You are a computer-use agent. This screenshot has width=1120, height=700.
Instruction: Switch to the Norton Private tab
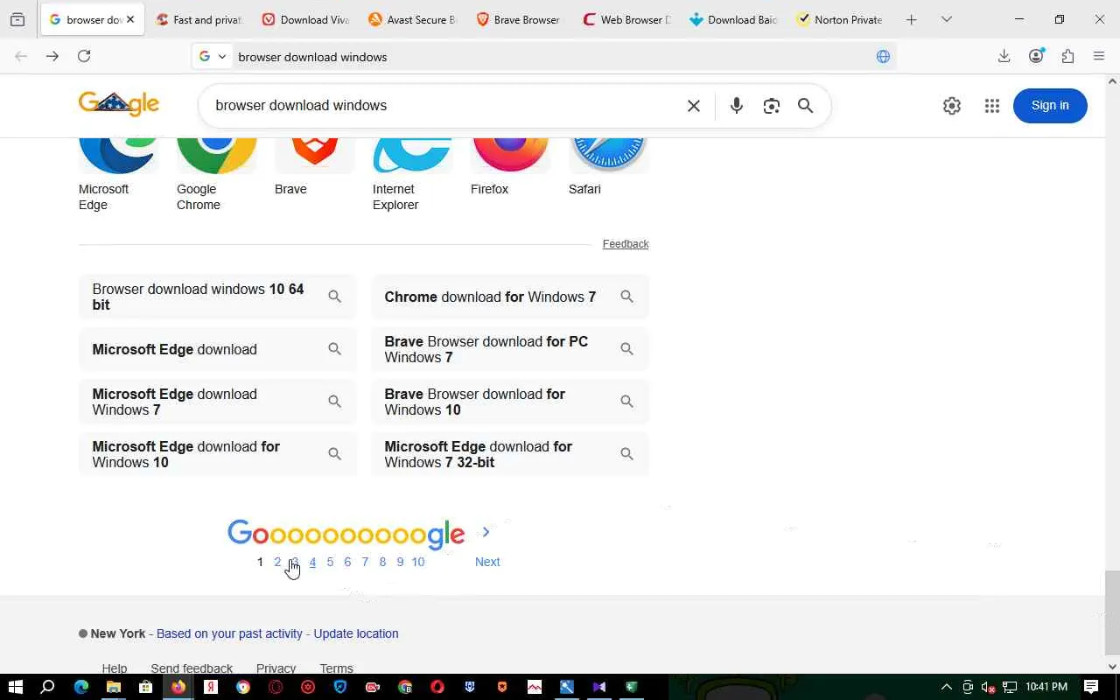[x=840, y=19]
